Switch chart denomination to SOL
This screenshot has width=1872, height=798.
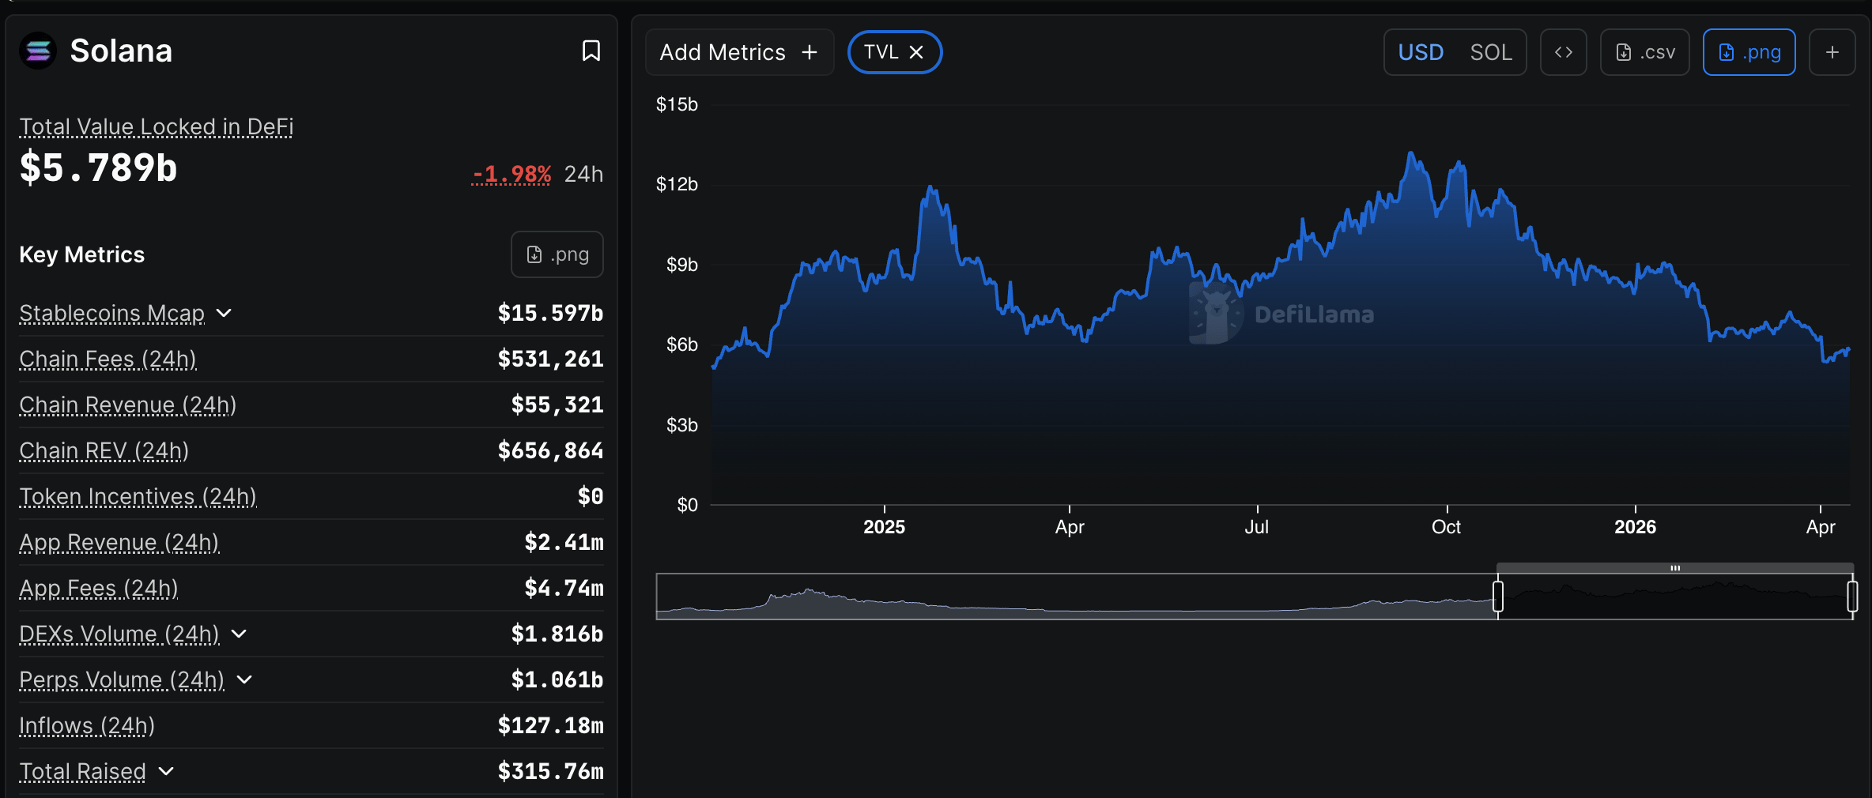coord(1490,52)
